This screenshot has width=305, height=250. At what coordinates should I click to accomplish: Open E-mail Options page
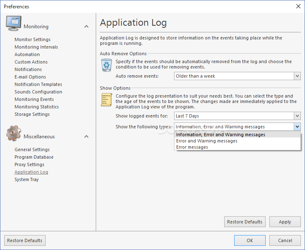point(30,77)
